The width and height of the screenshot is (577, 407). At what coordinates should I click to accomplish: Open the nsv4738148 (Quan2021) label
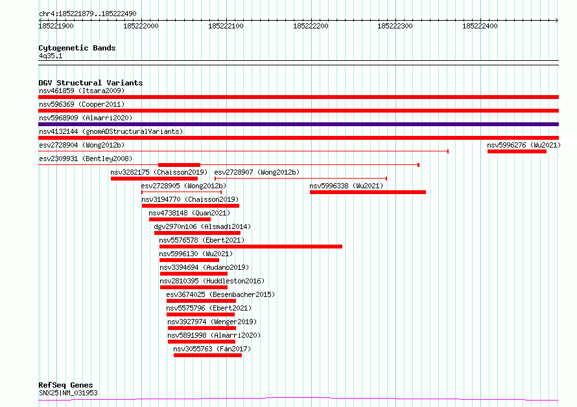tap(189, 213)
